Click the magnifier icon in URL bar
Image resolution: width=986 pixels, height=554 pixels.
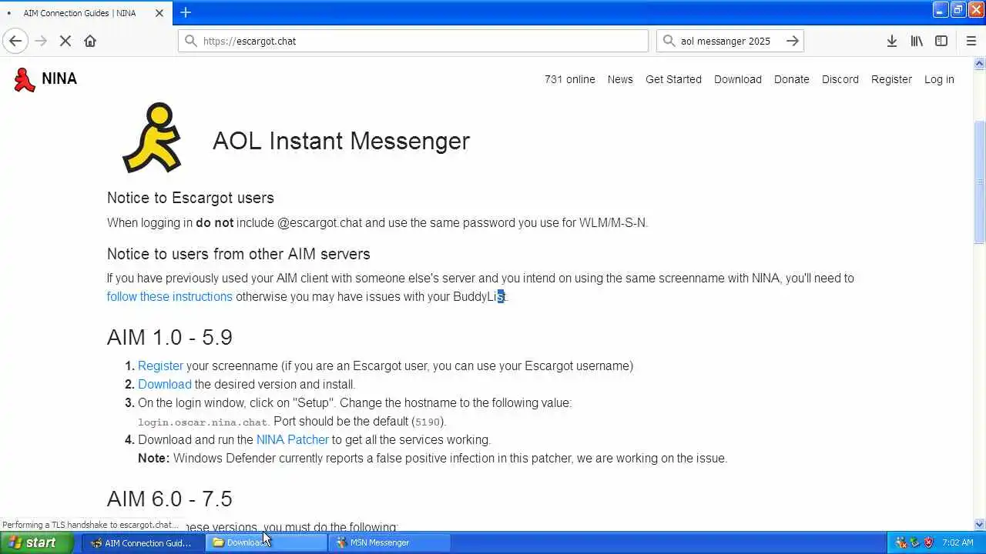coord(191,41)
